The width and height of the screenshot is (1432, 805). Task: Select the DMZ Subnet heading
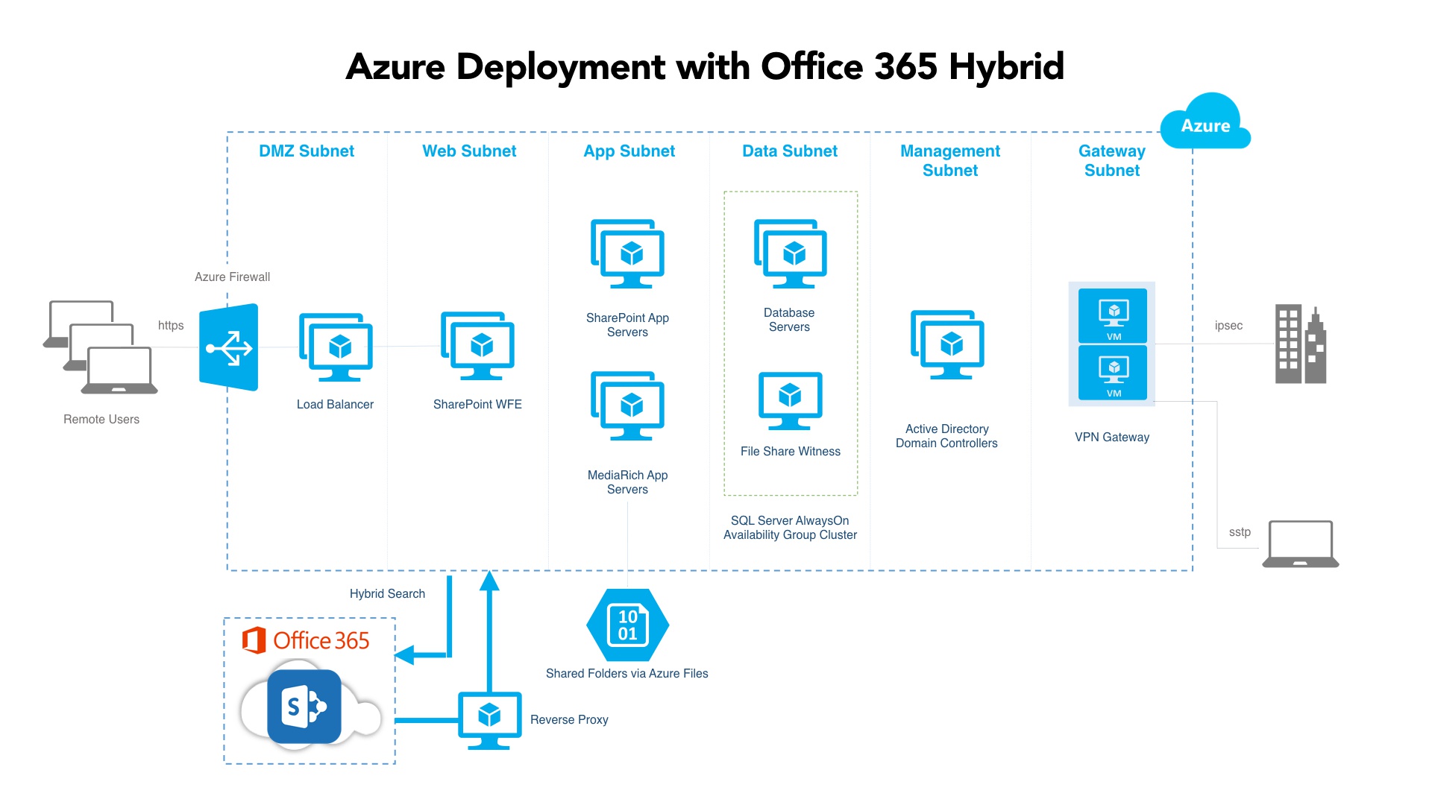coord(307,151)
